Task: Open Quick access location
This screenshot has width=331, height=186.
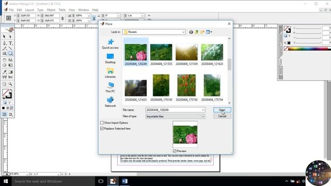Action: point(110,44)
